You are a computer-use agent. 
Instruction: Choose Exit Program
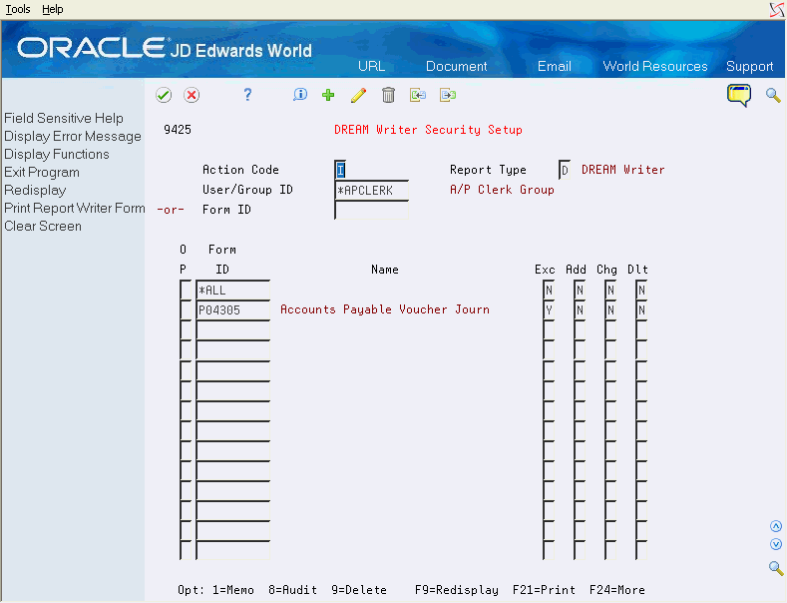click(x=42, y=173)
